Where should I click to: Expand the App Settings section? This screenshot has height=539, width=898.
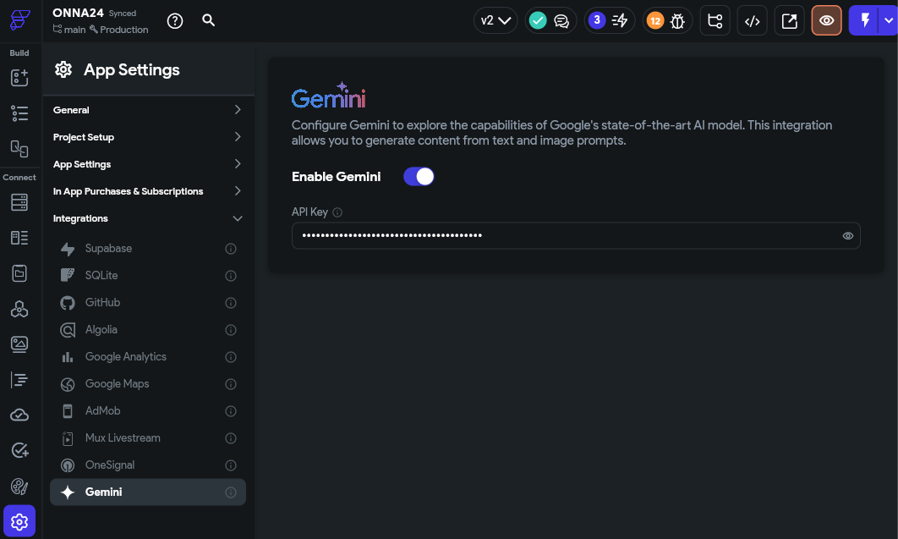(x=148, y=164)
